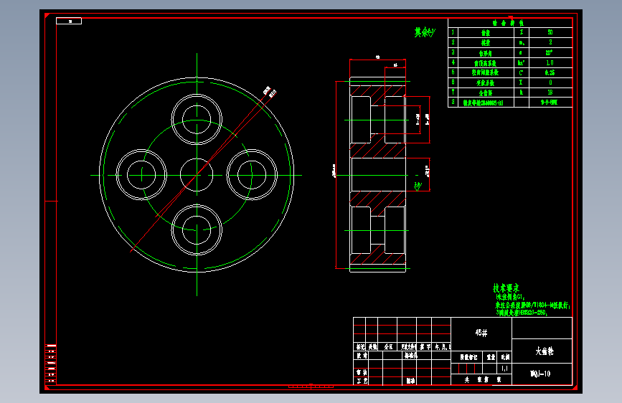
Task: Select the center bore circle in front view
Action: point(197,175)
